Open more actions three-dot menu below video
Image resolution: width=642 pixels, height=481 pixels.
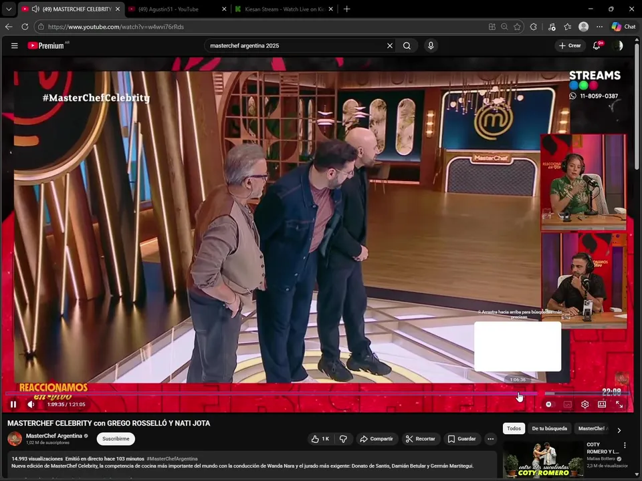point(490,439)
